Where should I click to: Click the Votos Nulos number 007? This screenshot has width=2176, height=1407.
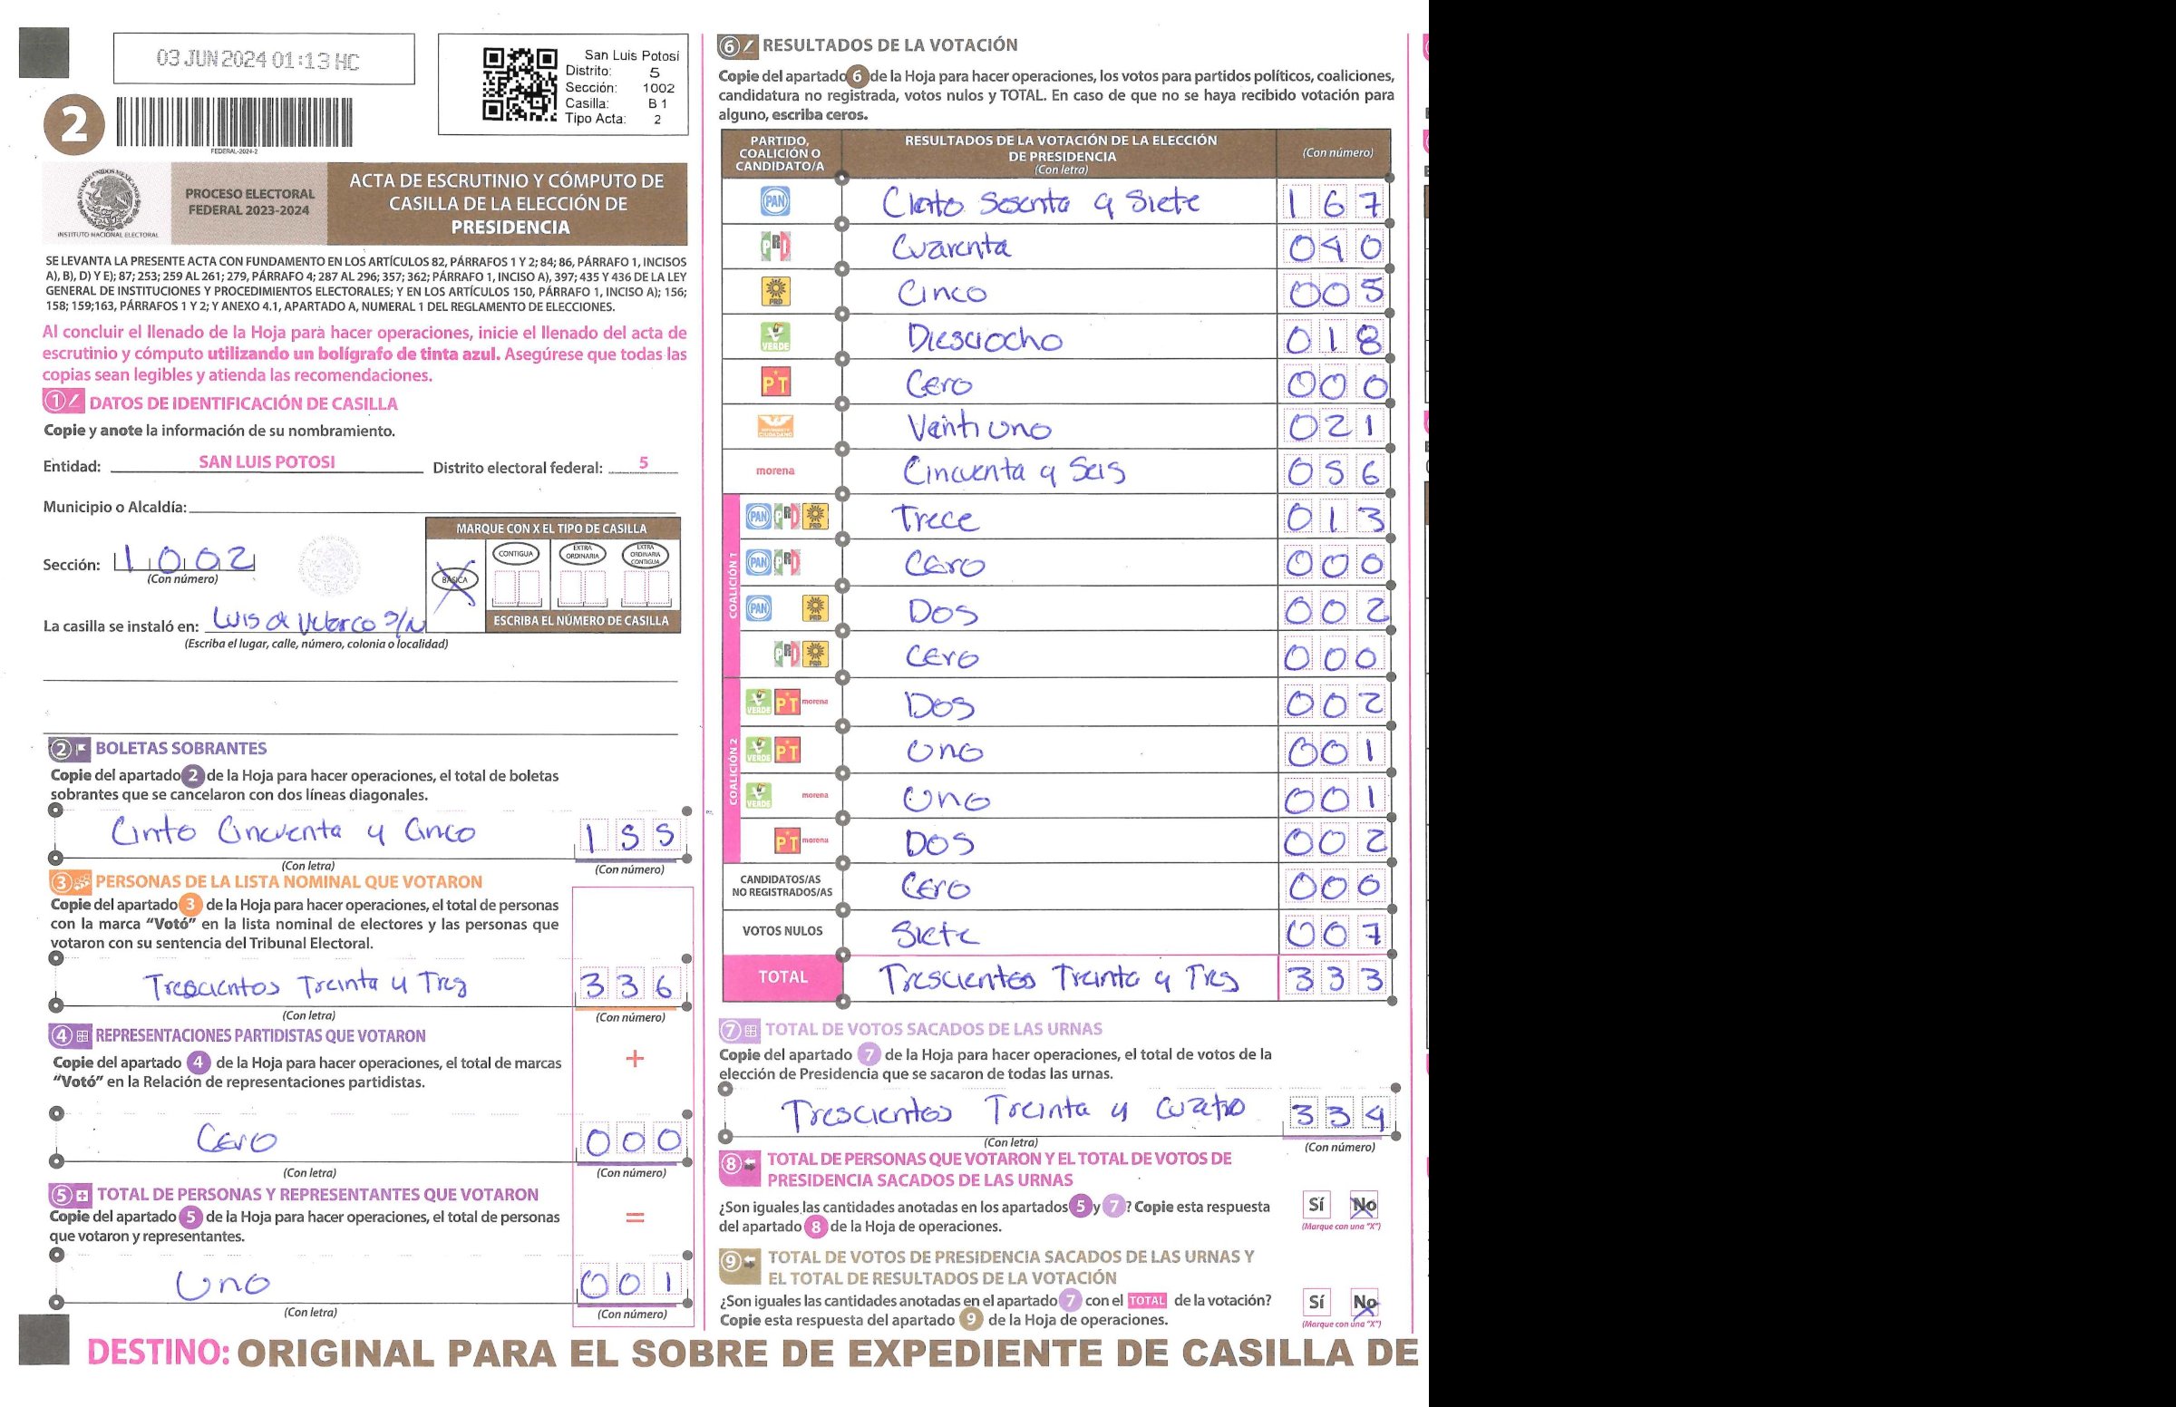(1334, 933)
